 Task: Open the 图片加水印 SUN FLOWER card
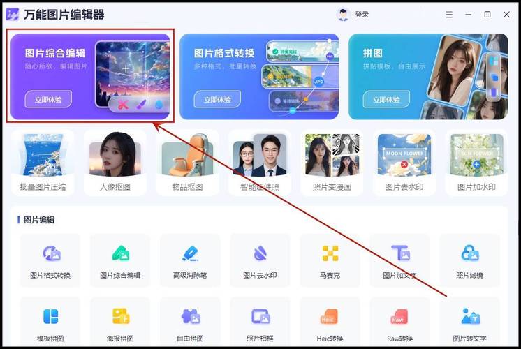click(x=477, y=163)
